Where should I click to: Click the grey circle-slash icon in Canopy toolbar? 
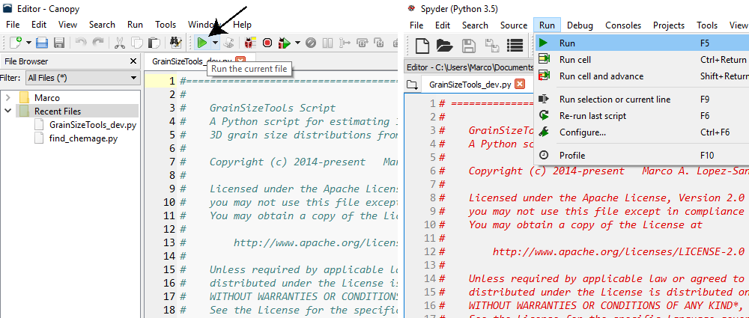(311, 43)
